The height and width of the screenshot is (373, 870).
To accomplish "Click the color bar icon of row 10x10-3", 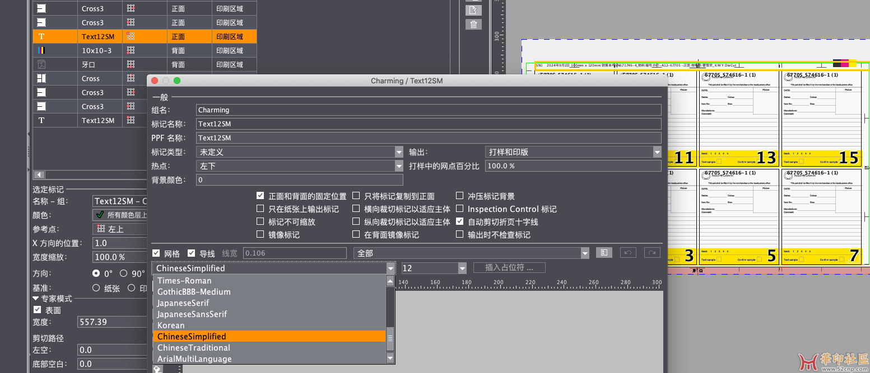I will tap(41, 50).
